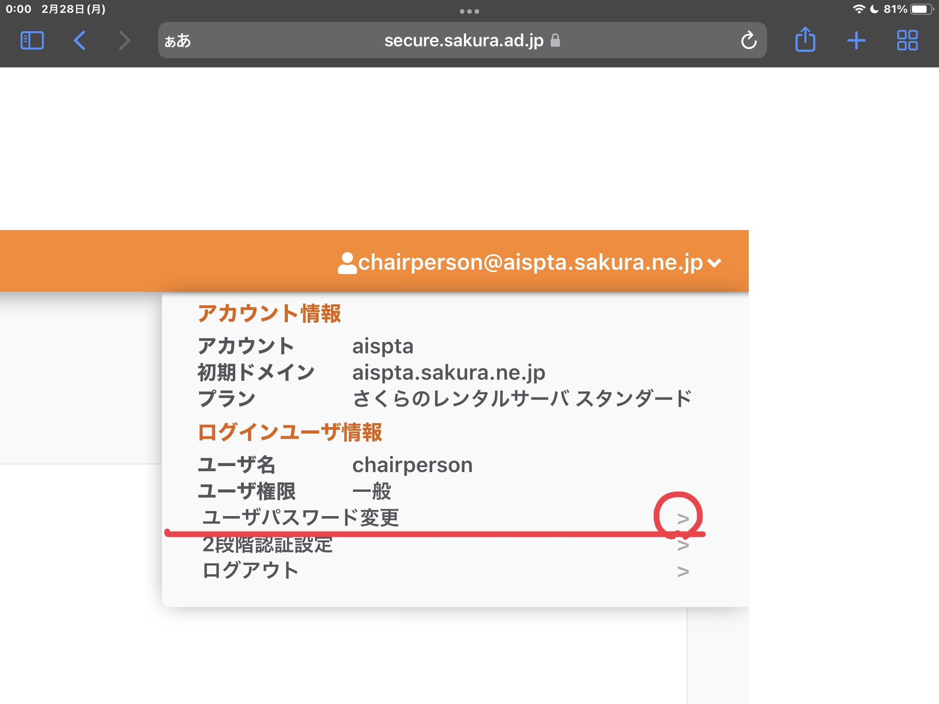Open Safari sidebar panel icon
The image size is (939, 704).
pos(32,40)
